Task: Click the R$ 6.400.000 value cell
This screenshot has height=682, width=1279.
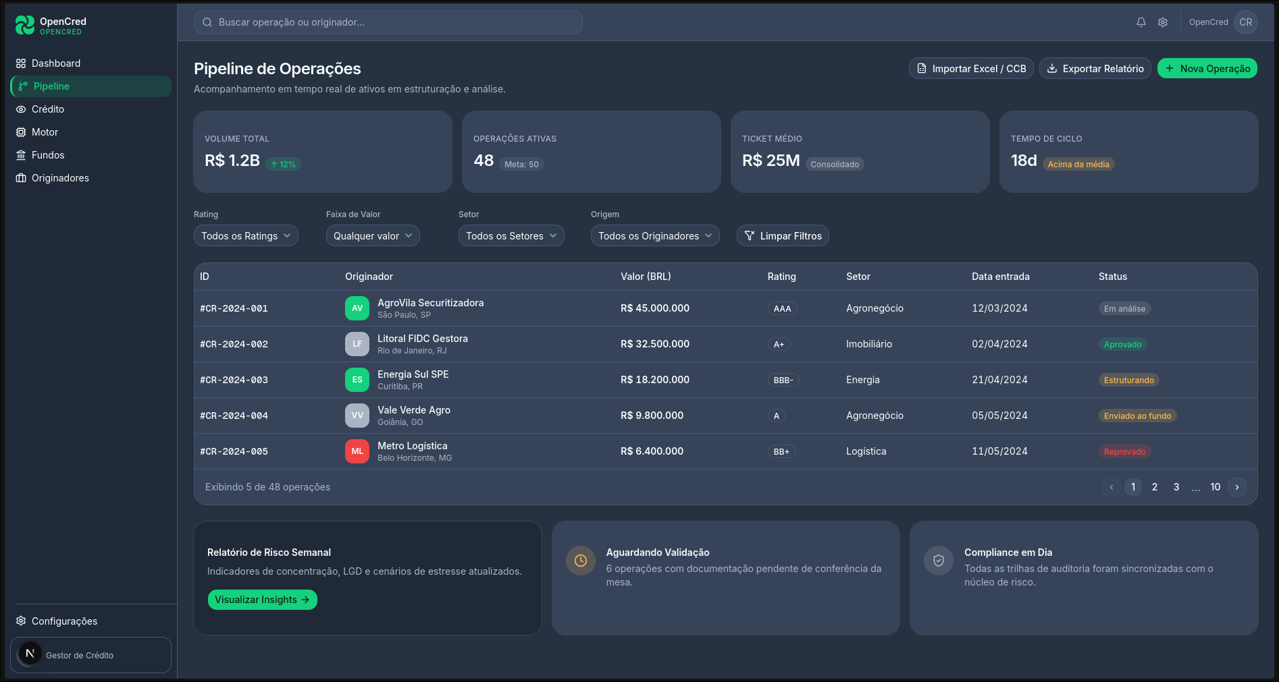Action: (652, 451)
